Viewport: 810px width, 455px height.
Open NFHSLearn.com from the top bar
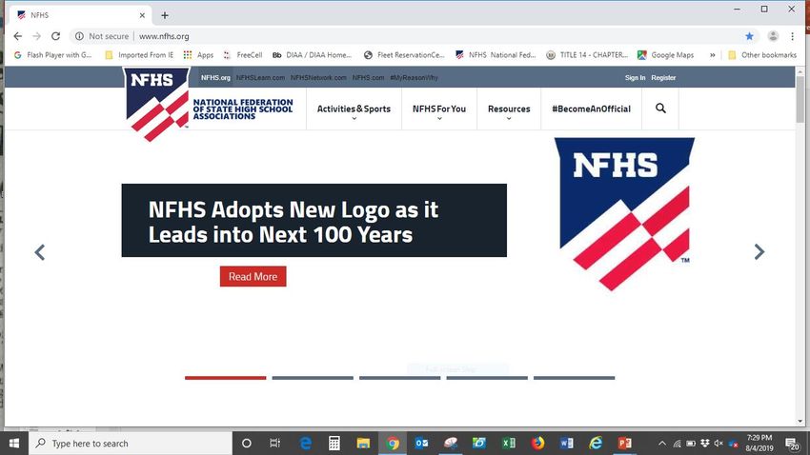click(260, 77)
